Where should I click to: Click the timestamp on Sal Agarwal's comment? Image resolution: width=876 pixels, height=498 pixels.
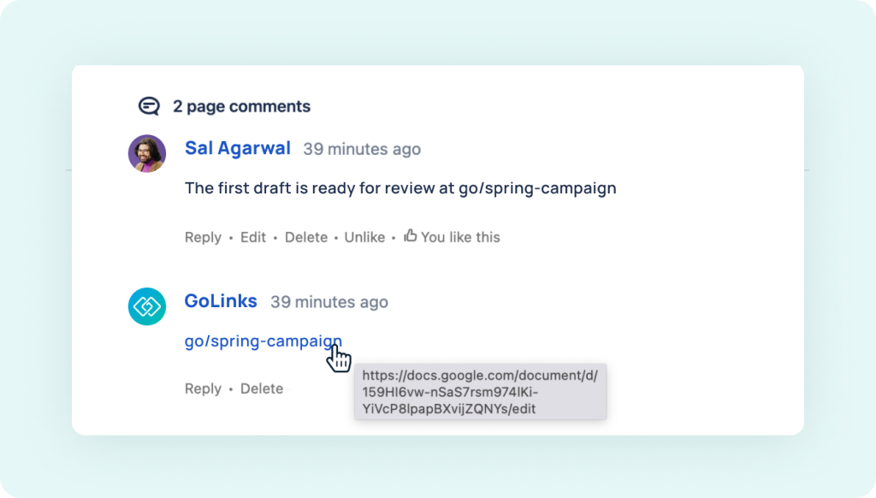[362, 149]
